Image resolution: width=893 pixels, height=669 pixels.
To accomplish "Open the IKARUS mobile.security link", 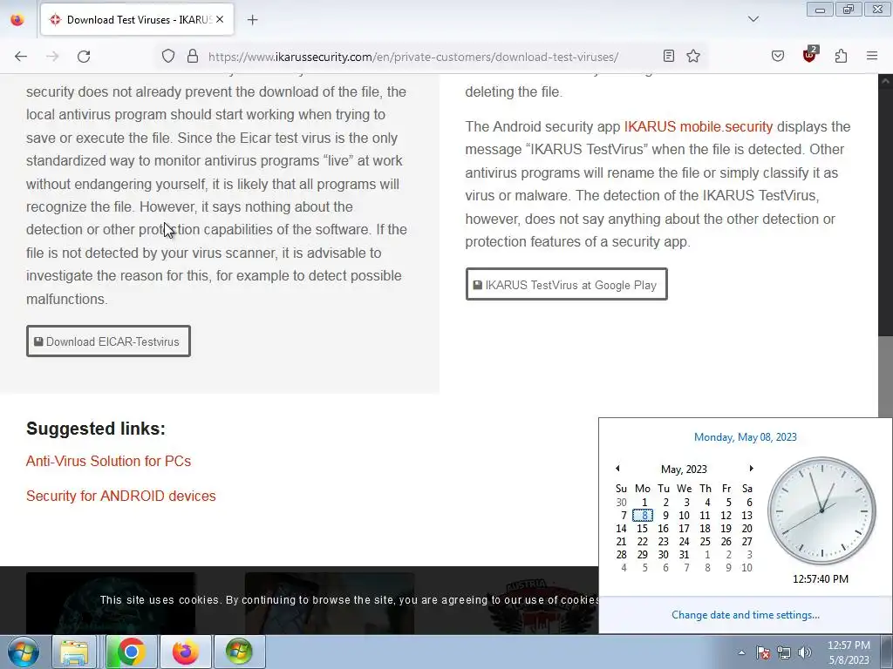I will coord(699,126).
